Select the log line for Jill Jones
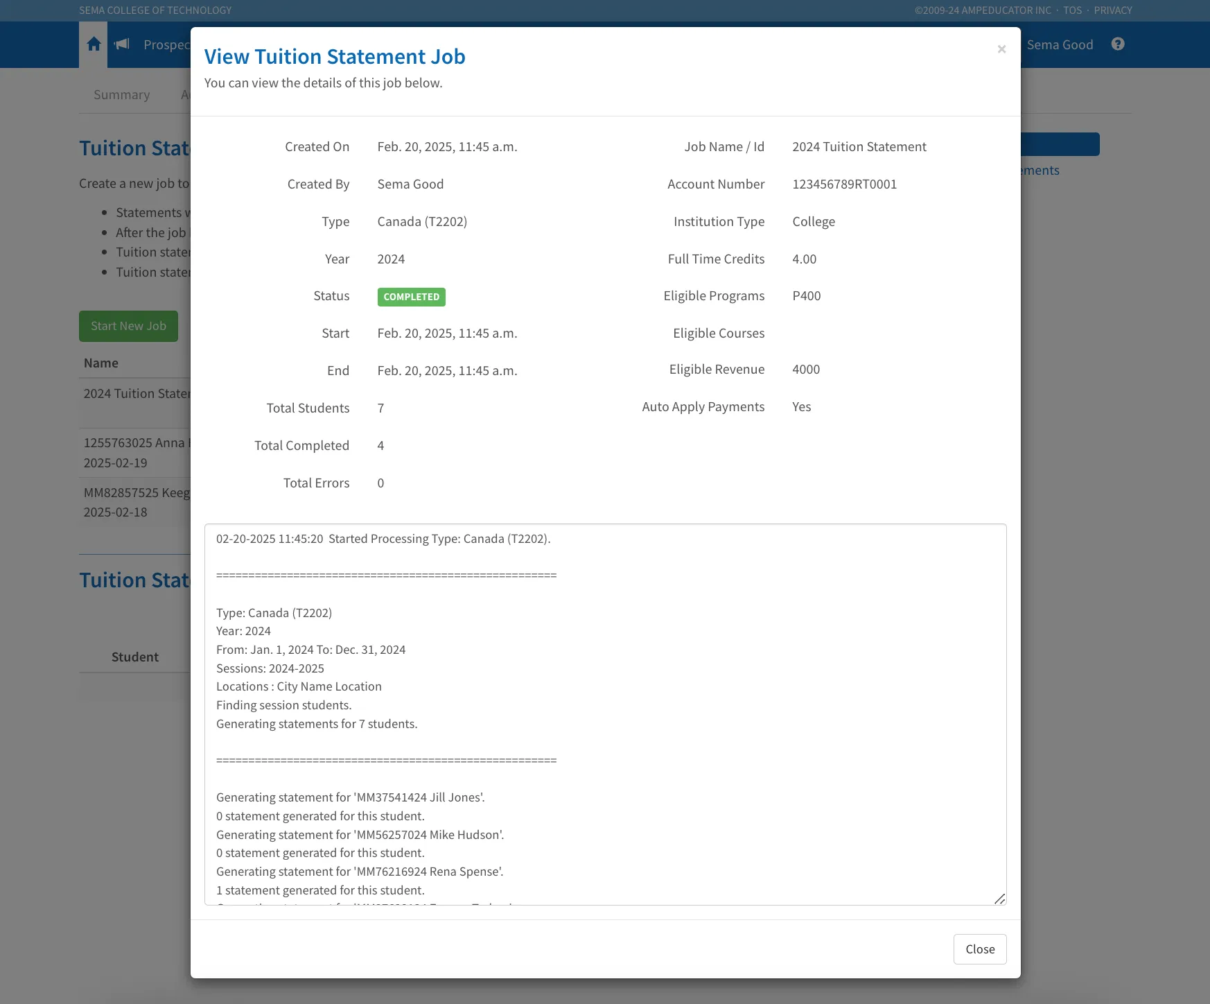Screen dimensions: 1210x1004 351,797
